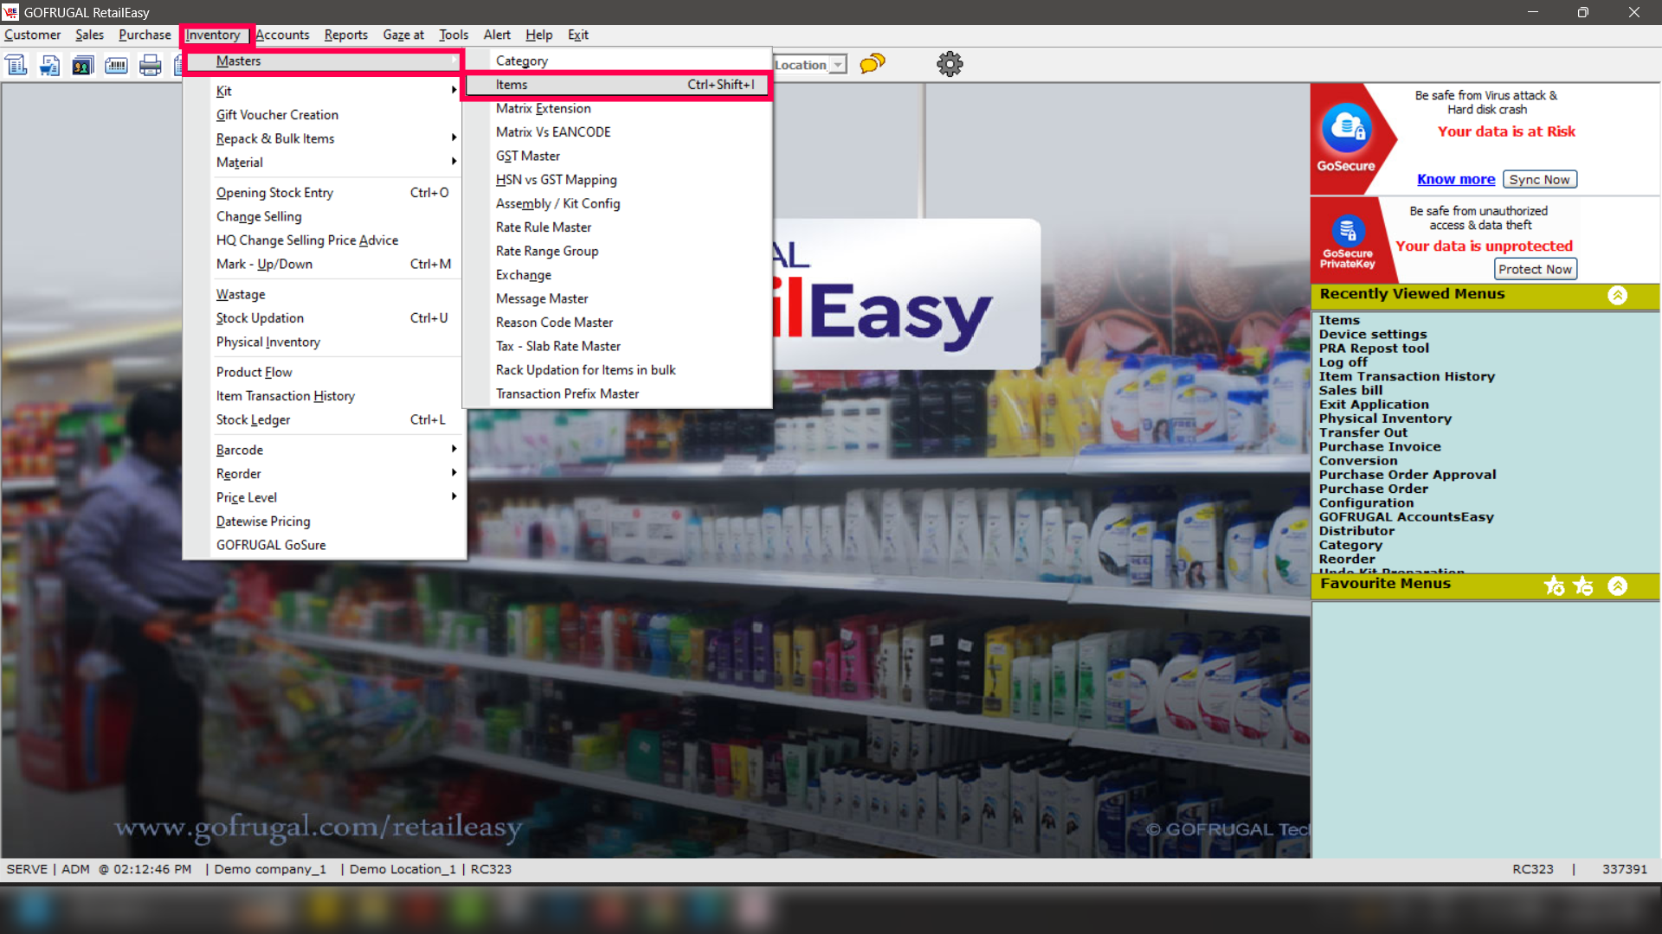Open the customer toolbar icon

pyautogui.click(x=83, y=65)
